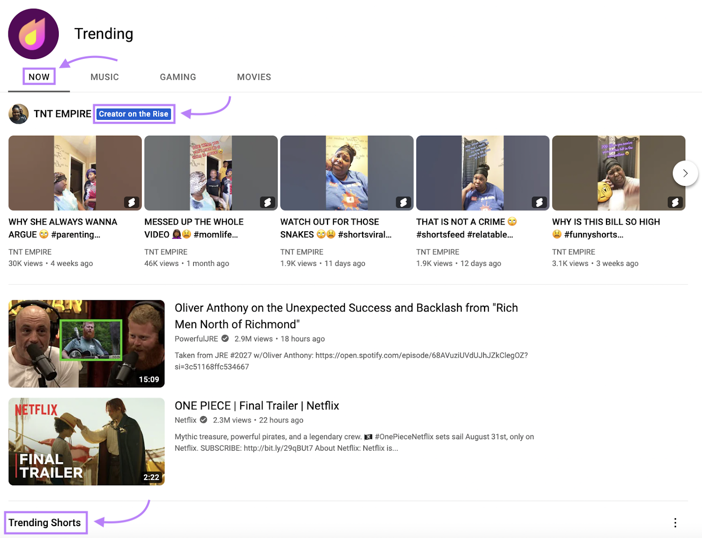The width and height of the screenshot is (702, 538).
Task: Click the Shorts badge on MESSED UP THE WHOLE VIDEO thumbnail
Action: [x=267, y=202]
